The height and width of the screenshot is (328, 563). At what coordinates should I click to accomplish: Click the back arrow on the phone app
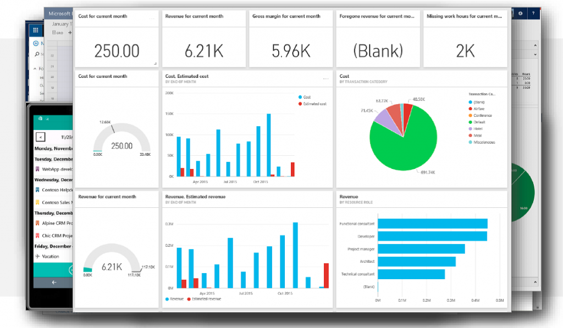pyautogui.click(x=53, y=282)
